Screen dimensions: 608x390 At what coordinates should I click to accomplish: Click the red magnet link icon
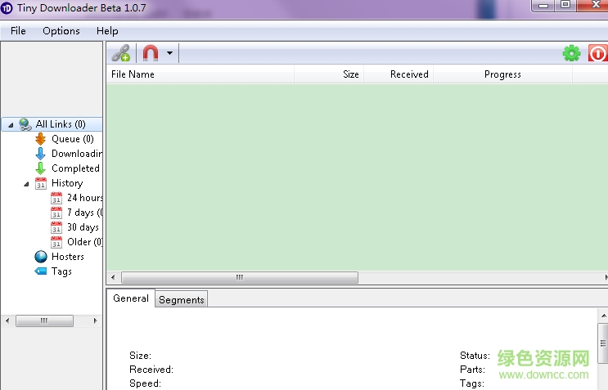click(151, 54)
